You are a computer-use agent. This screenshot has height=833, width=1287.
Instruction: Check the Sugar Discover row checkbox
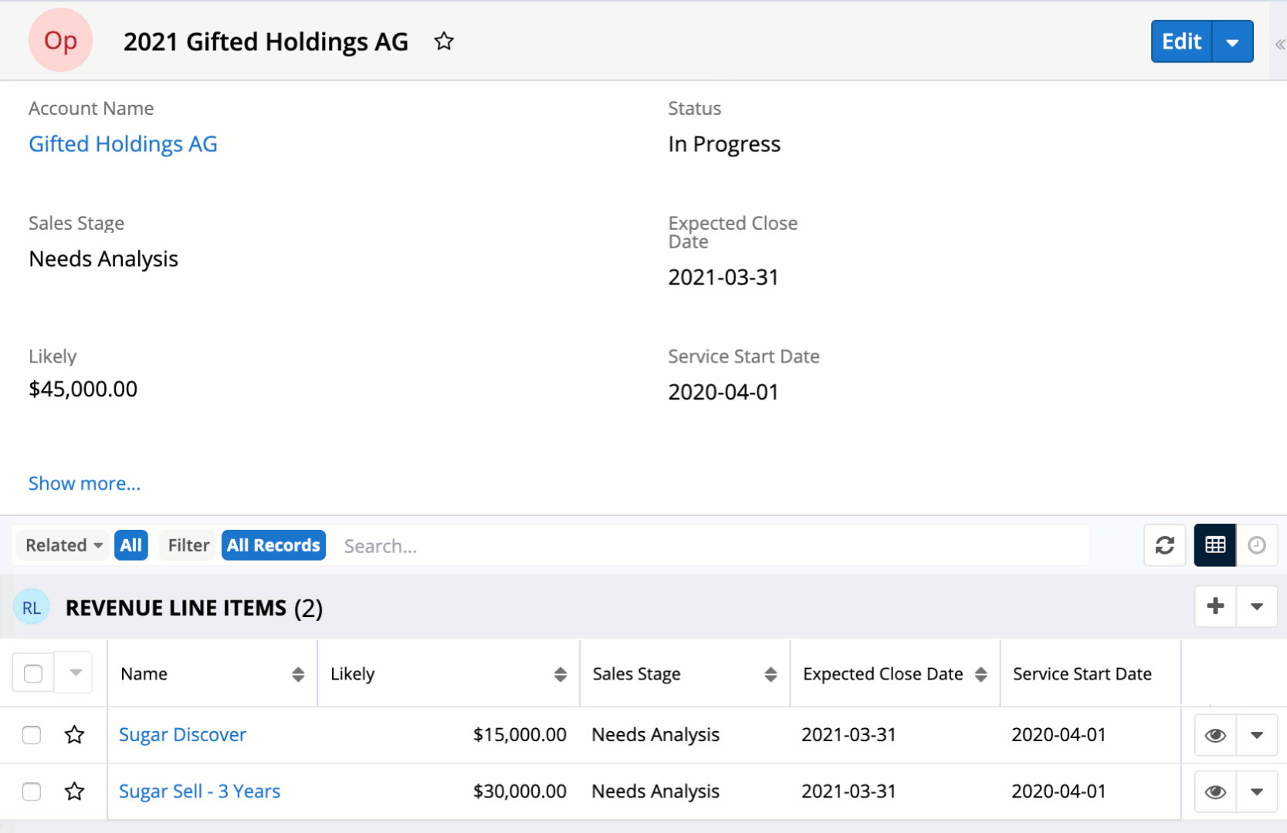[x=32, y=735]
